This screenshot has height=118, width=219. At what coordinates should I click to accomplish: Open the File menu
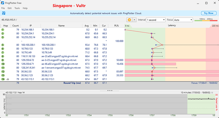(x=3, y=8)
